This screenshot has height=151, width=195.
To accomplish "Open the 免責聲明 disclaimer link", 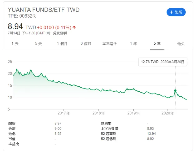I will pyautogui.click(x=60, y=33).
